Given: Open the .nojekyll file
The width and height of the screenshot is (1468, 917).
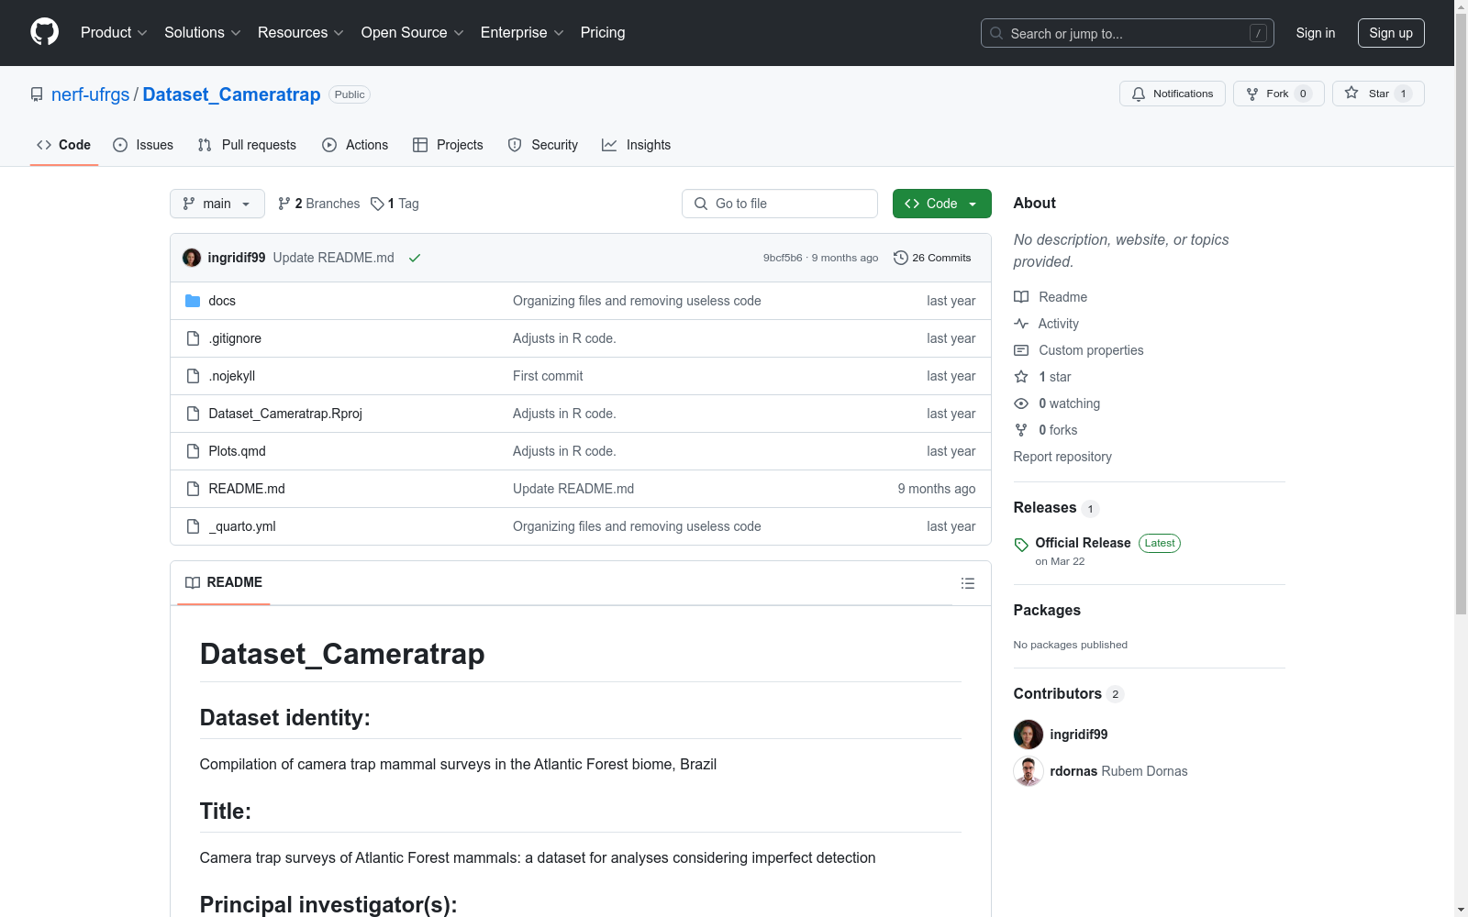Looking at the screenshot, I should point(232,376).
